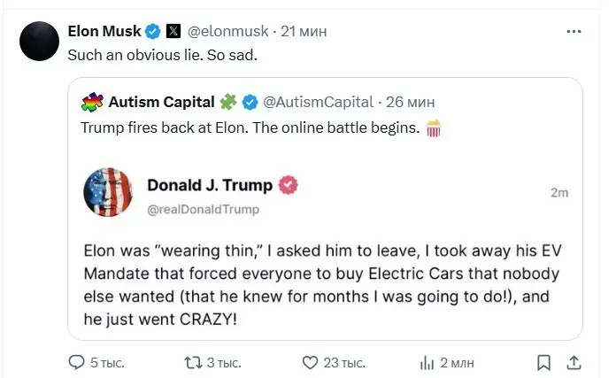This screenshot has height=378, width=616.
Task: Click the X affiliation badge icon
Action: tap(173, 32)
